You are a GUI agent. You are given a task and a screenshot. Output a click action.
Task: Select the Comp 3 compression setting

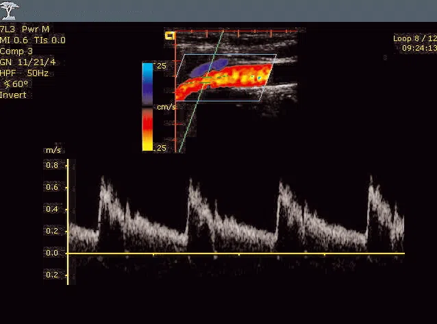(16, 51)
